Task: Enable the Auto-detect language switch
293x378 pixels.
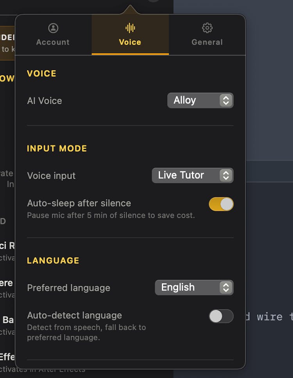Action: (x=221, y=316)
